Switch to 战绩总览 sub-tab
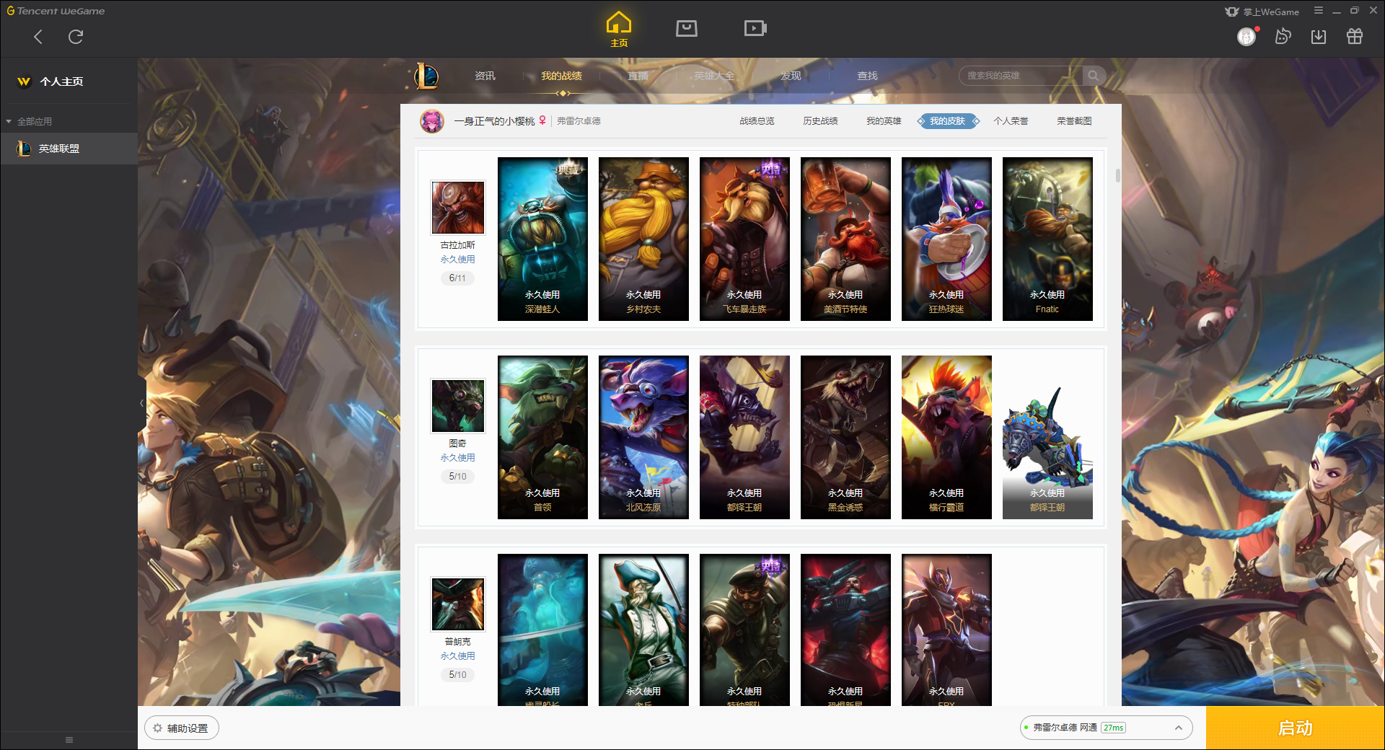 coord(757,121)
